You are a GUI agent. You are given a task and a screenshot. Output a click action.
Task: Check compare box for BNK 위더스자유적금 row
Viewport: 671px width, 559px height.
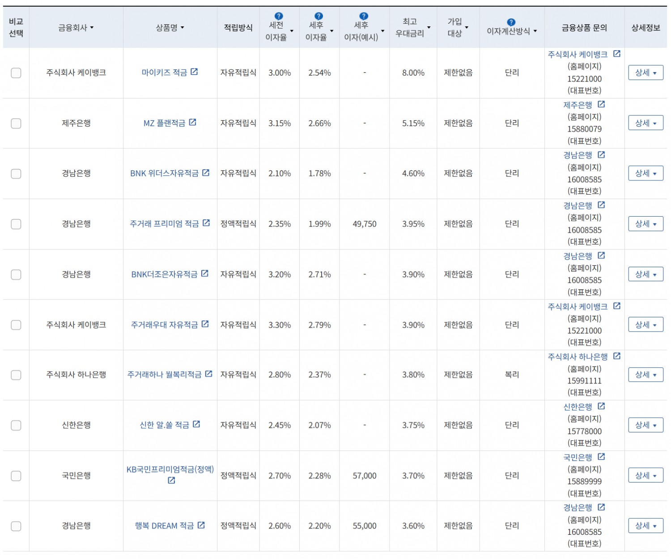(x=16, y=174)
